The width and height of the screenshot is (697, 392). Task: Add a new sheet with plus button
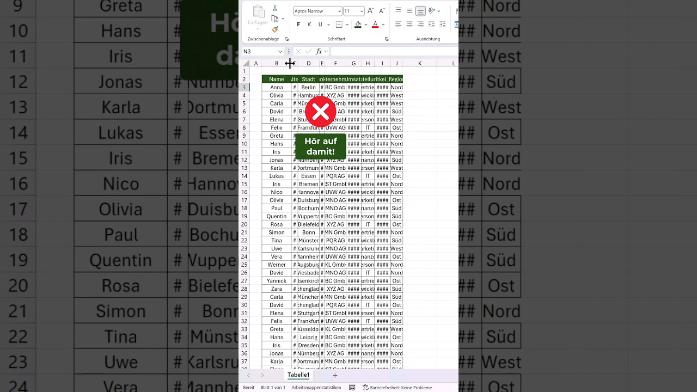click(x=335, y=375)
